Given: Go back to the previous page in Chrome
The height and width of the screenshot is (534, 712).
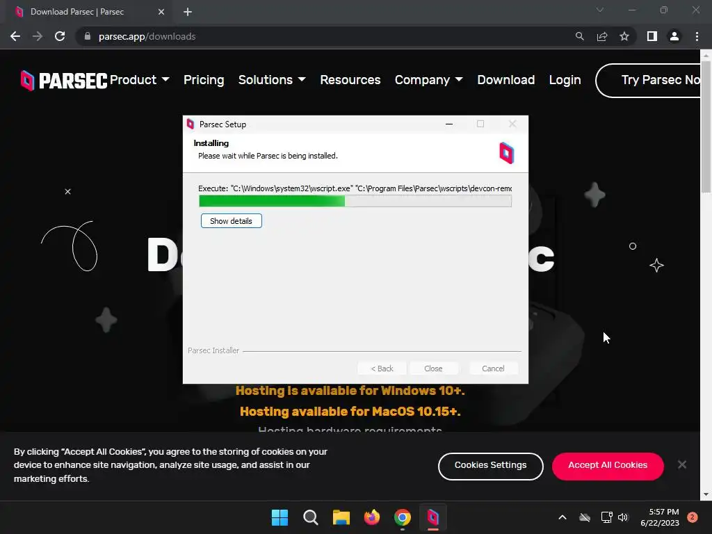Looking at the screenshot, I should point(15,36).
